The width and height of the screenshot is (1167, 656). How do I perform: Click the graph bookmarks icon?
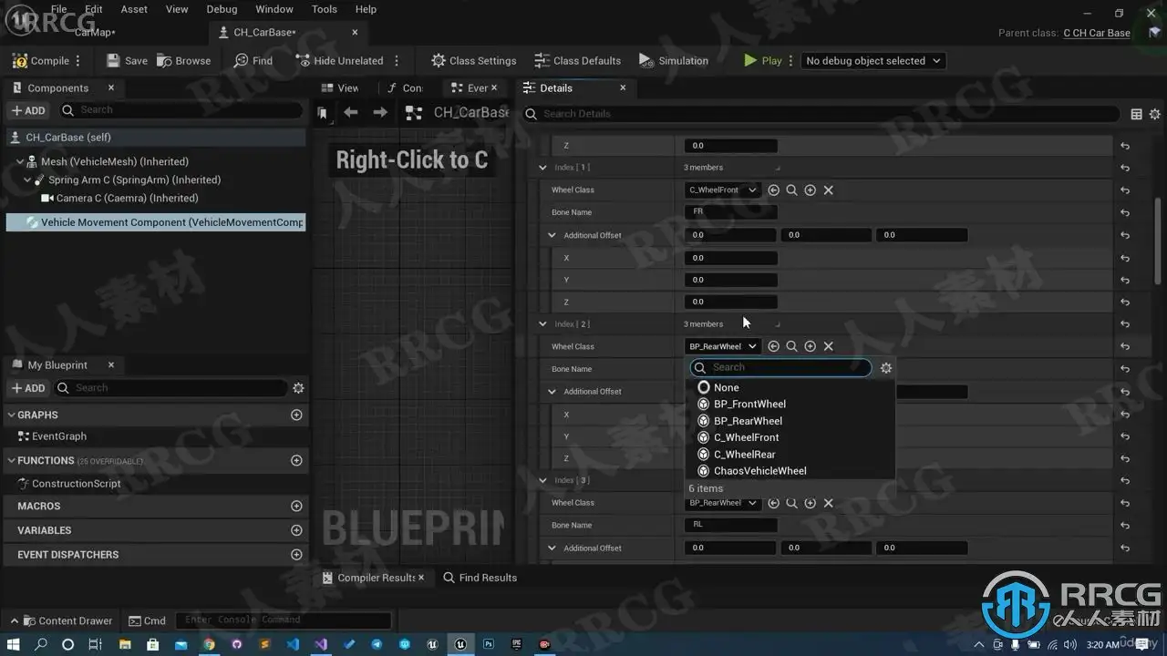tap(323, 113)
